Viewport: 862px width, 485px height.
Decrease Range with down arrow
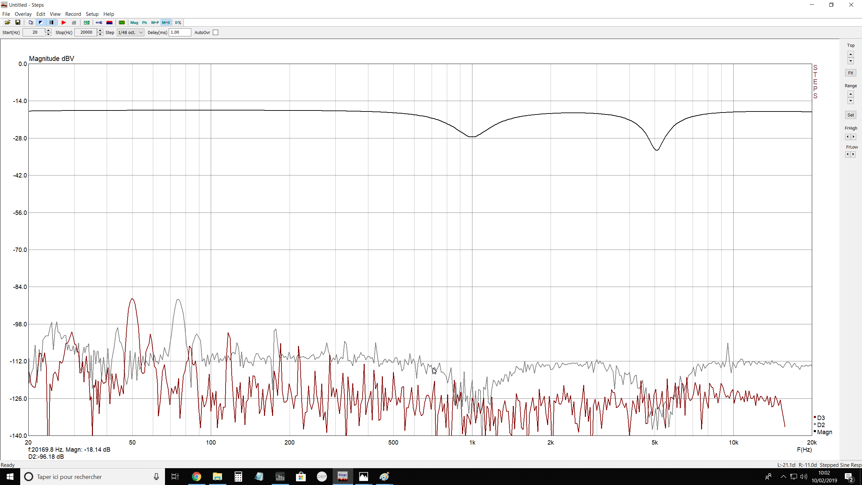(x=851, y=101)
